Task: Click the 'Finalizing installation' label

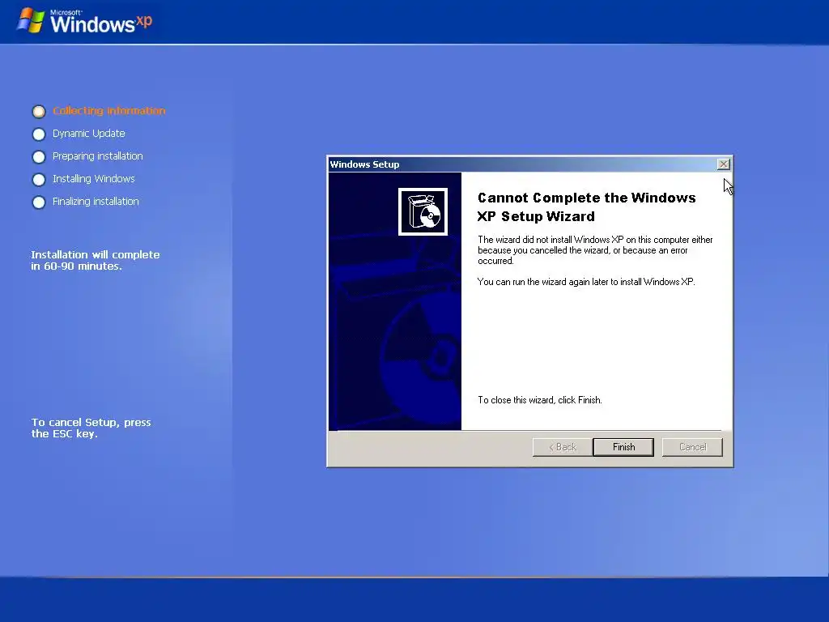Action: tap(96, 202)
